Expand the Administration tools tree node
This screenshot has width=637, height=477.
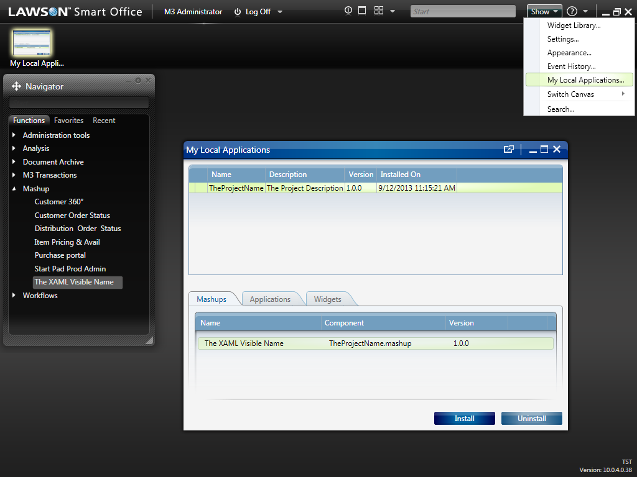[x=14, y=135]
